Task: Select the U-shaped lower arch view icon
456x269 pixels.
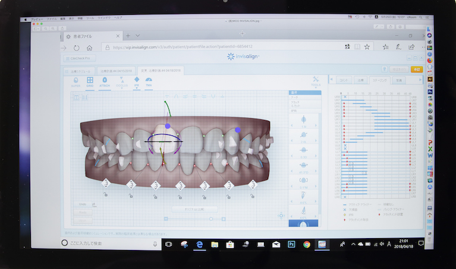Action: point(213,96)
